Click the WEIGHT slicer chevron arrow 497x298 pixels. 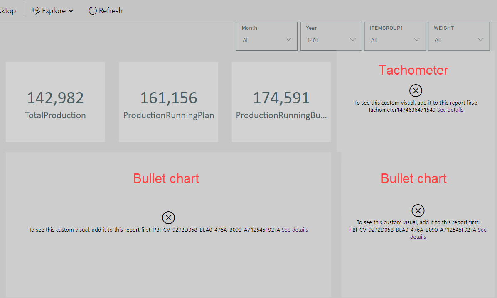click(x=480, y=39)
